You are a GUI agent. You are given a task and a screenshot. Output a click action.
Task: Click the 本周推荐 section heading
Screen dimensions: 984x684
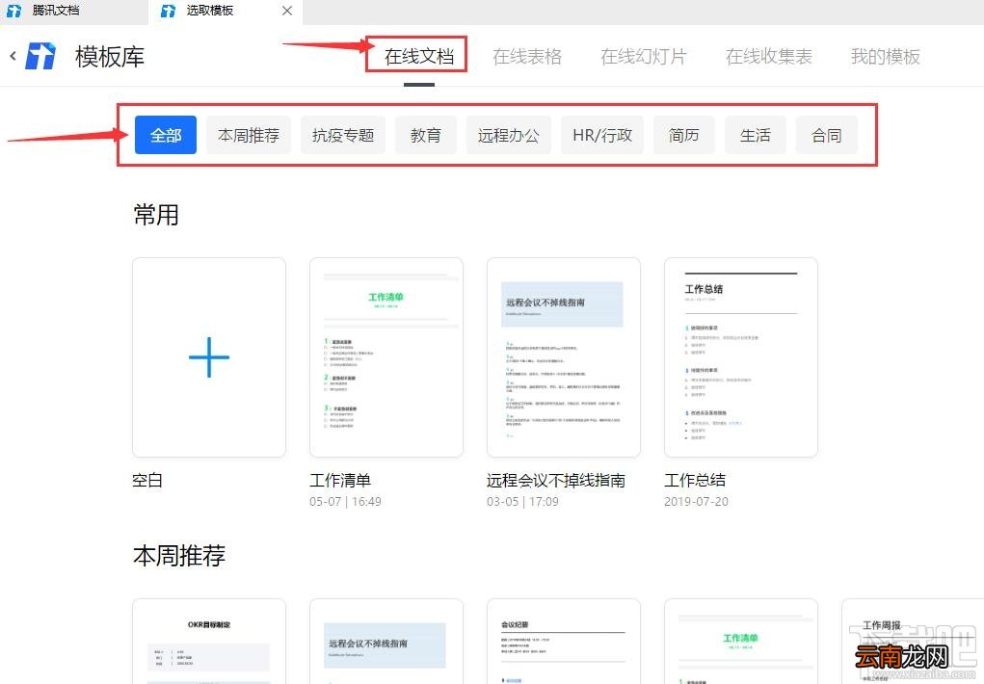(179, 555)
